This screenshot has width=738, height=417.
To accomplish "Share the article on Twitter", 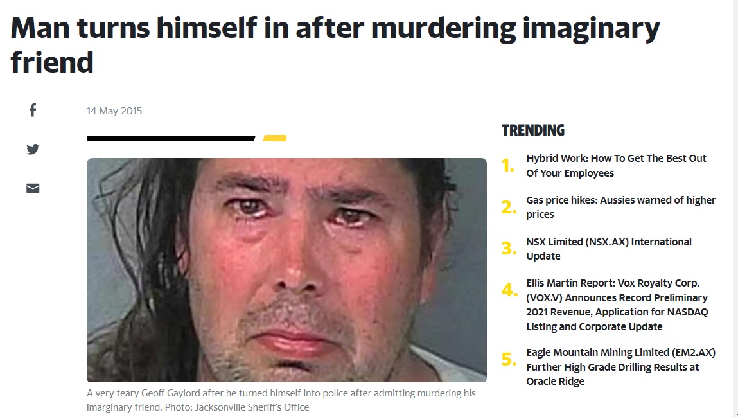I will click(x=33, y=149).
